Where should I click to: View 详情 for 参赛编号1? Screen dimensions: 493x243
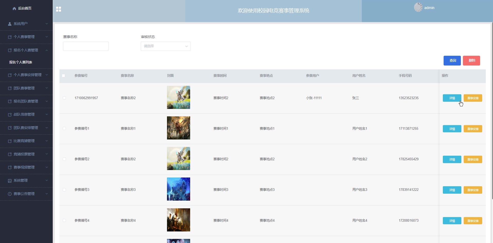click(x=452, y=129)
